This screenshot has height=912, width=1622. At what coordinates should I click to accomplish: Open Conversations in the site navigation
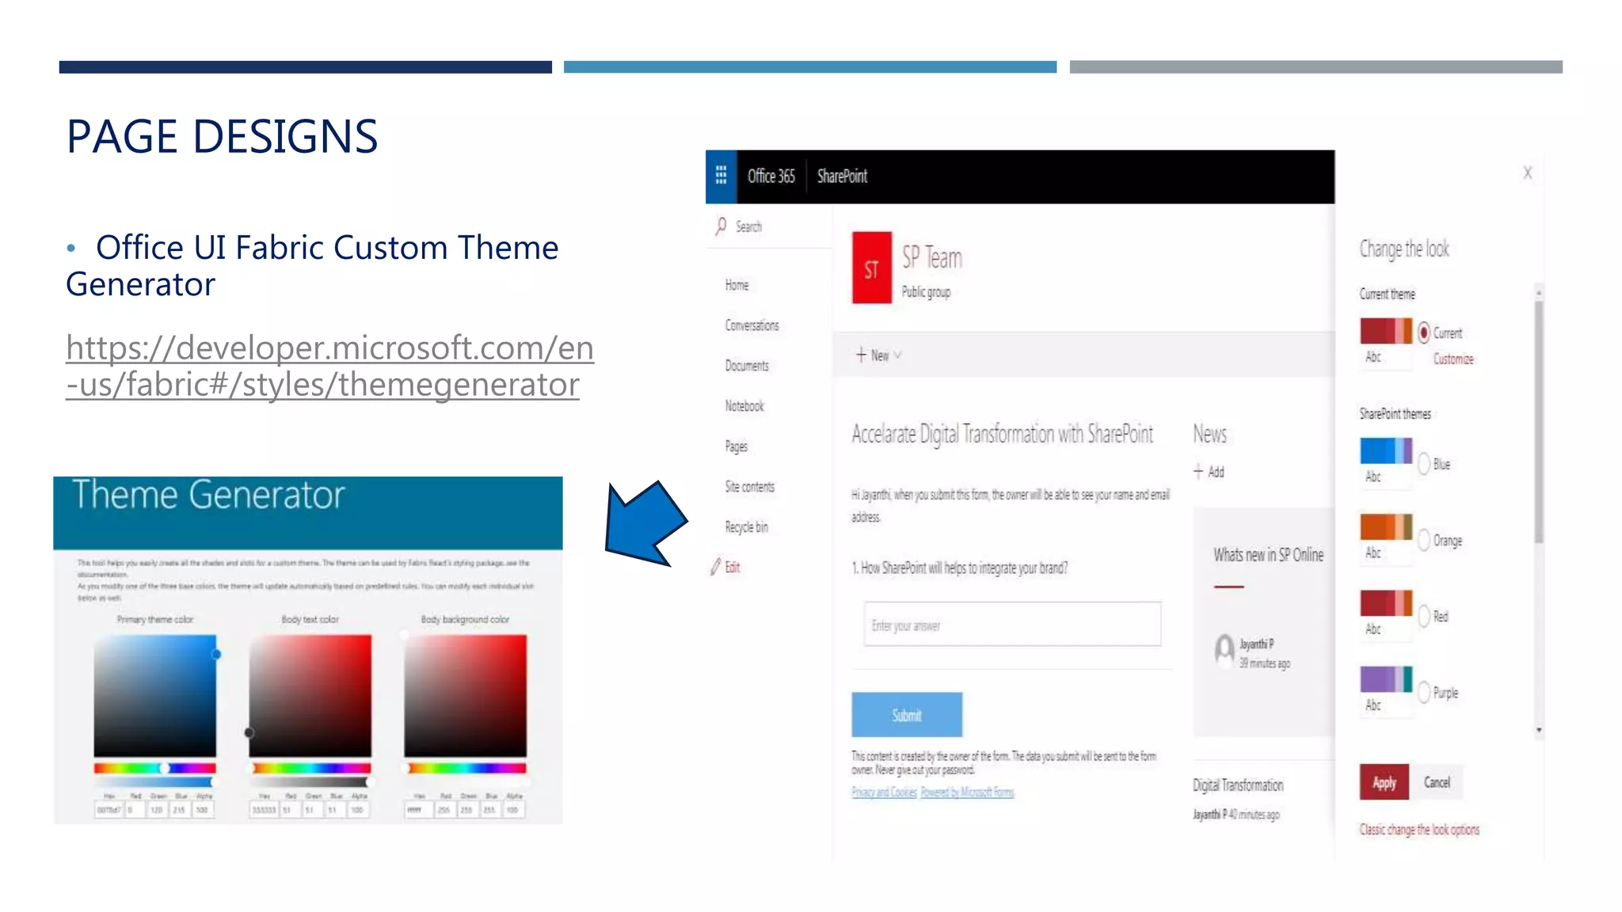pos(752,325)
